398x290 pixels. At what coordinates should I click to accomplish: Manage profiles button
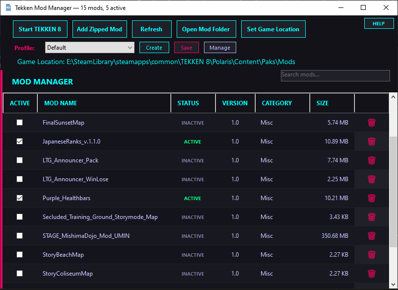click(220, 48)
